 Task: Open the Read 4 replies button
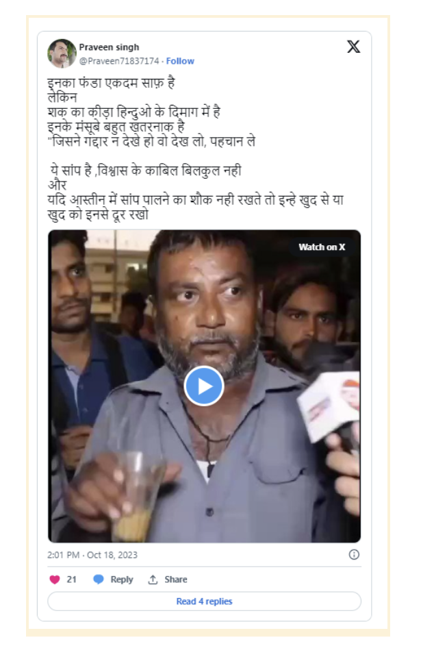click(204, 601)
